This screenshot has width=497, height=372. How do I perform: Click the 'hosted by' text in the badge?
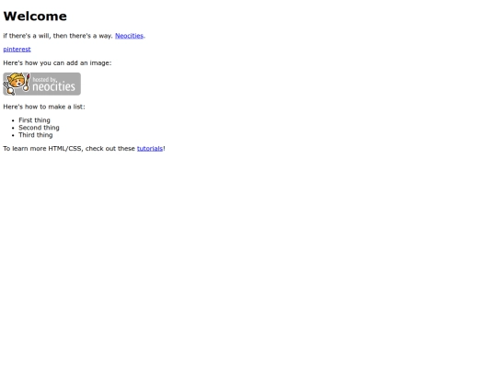pos(44,79)
